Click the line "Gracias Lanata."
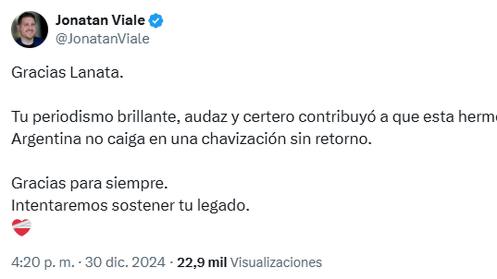Image resolution: width=497 pixels, height=279 pixels. 68,73
